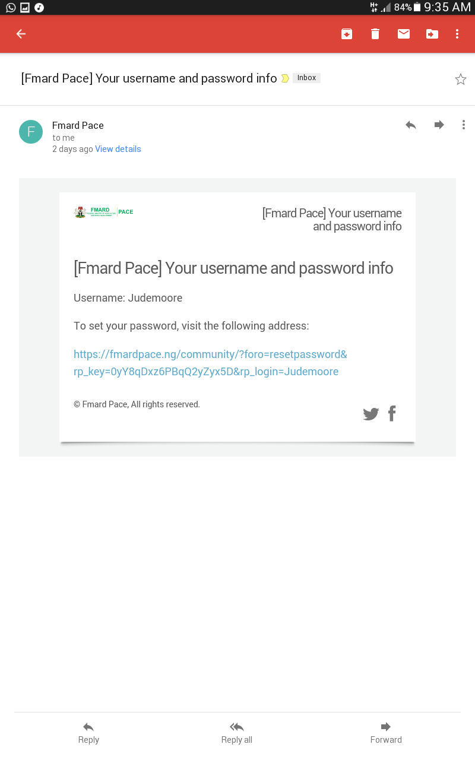Tap Reply button at bottom
The image size is (475, 760).
coord(88,733)
